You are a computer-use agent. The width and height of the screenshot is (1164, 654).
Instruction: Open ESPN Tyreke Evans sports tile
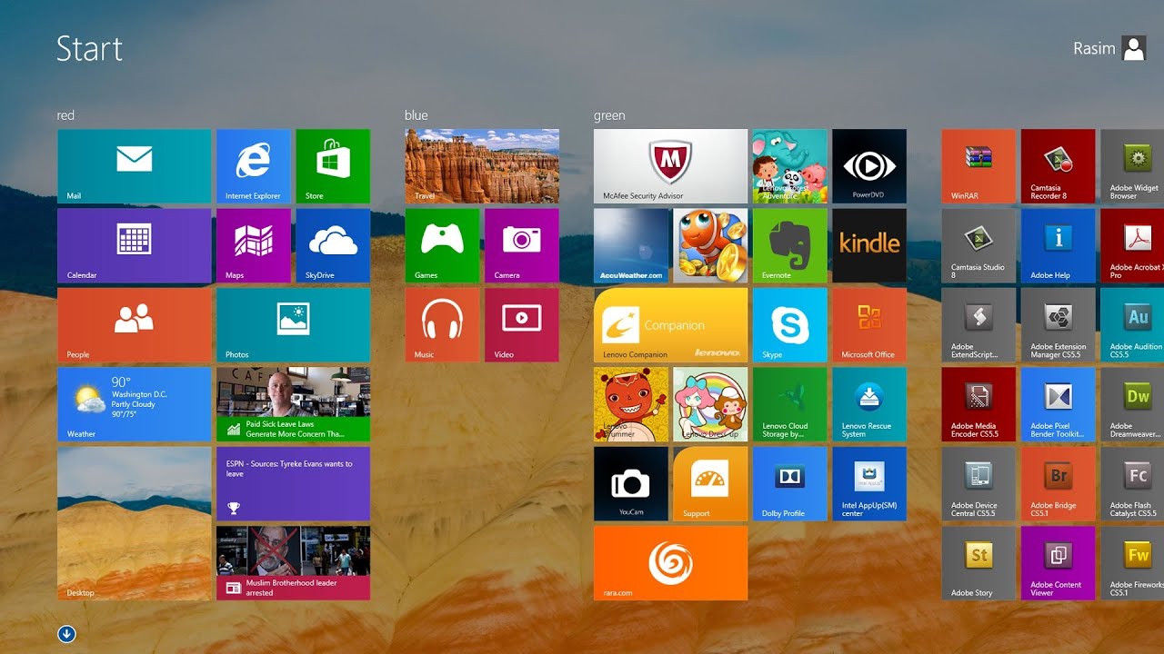pyautogui.click(x=293, y=484)
